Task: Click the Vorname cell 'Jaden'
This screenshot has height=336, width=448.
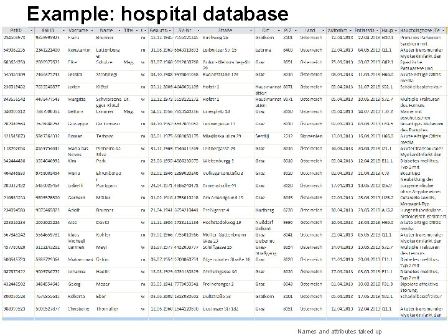Action: tap(73, 87)
